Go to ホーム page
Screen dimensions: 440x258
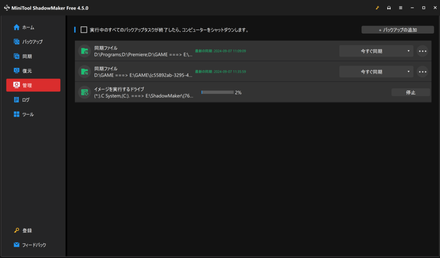34,27
